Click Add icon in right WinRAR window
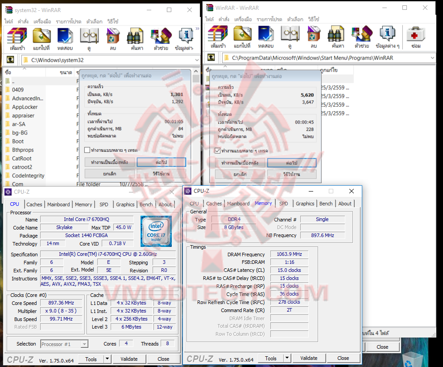 pos(218,37)
